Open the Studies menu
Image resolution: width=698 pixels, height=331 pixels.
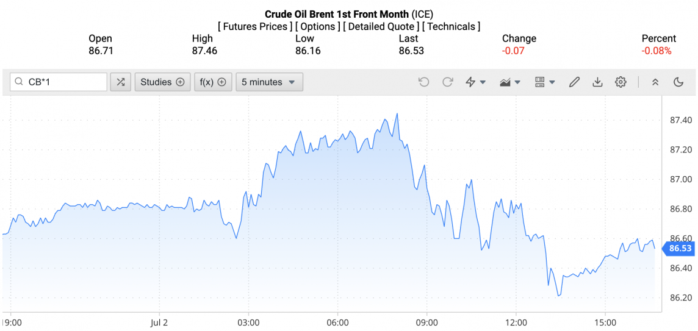click(x=162, y=82)
